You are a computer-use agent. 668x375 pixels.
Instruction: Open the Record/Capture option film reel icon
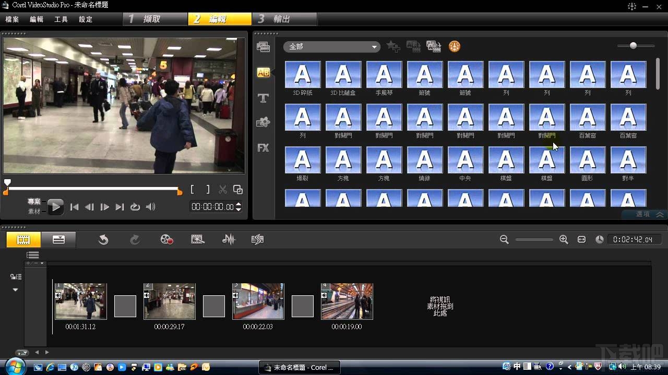pyautogui.click(x=166, y=240)
